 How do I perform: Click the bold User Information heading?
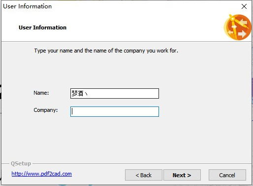coord(42,27)
